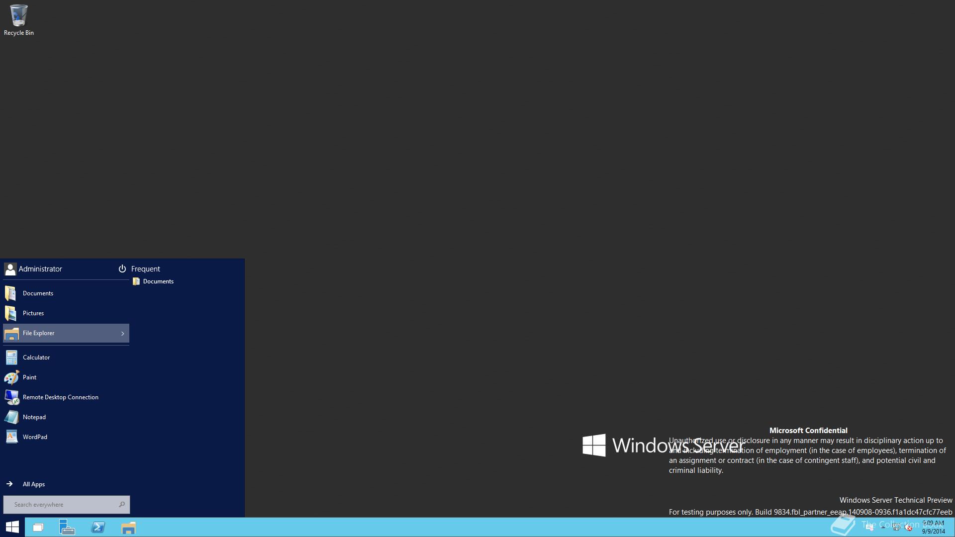Open Action Center notifications tray icon
This screenshot has height=537, width=955.
pyautogui.click(x=870, y=528)
